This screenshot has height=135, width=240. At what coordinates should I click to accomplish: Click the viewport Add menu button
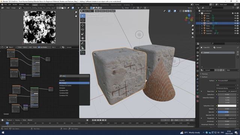108,11
